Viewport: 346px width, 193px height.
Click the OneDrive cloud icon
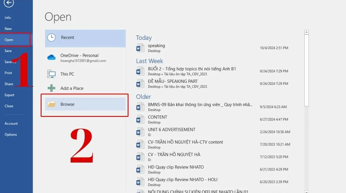click(x=52, y=57)
